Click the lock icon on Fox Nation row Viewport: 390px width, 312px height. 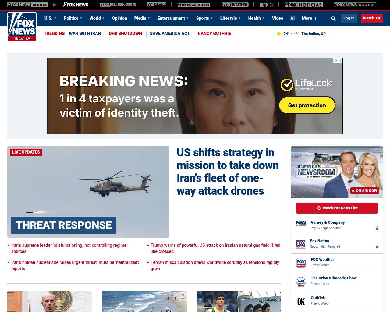377,247
